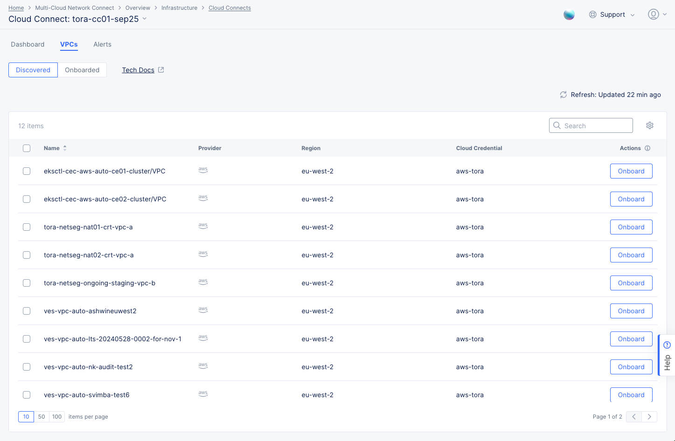
Task: Show the Onboarded VPCs view
Action: [82, 70]
